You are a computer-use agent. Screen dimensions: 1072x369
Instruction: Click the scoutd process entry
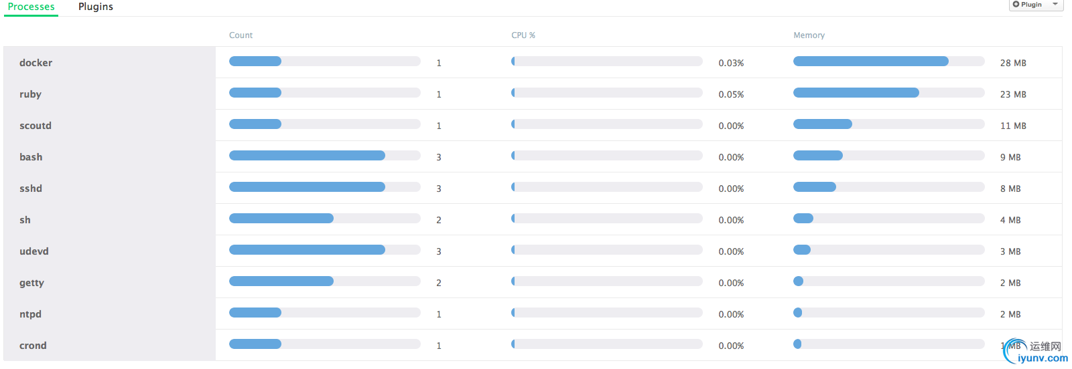[x=36, y=126]
